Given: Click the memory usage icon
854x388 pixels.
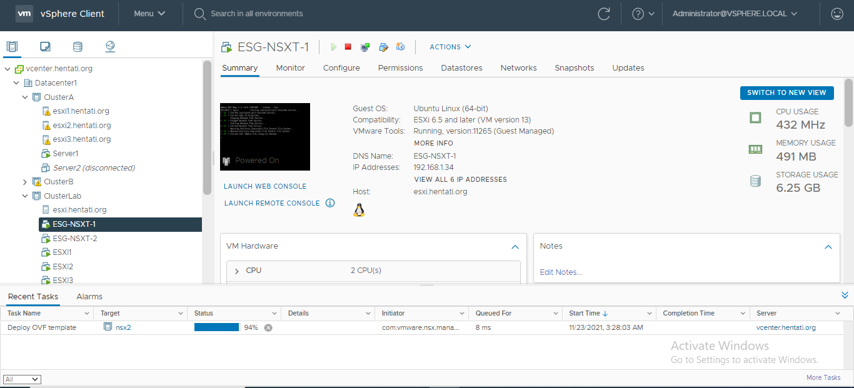Looking at the screenshot, I should pos(755,149).
